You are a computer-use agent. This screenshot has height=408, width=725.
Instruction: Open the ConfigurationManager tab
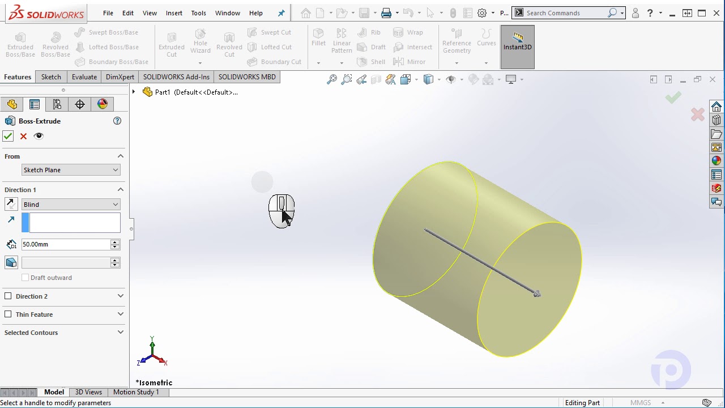tap(57, 104)
